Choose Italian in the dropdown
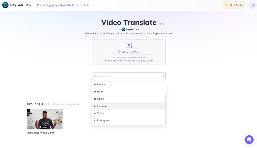The height and width of the screenshot is (148, 257). 128,99
